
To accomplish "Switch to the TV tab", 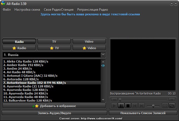I will click(x=54, y=42).
